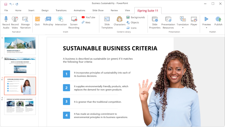Insert a Role-play simulation
Viewport: 225px width, 127px height.
click(x=48, y=21)
